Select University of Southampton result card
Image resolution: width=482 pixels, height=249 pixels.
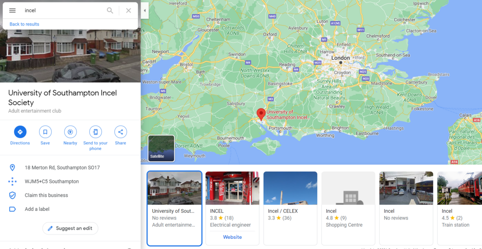(x=174, y=208)
